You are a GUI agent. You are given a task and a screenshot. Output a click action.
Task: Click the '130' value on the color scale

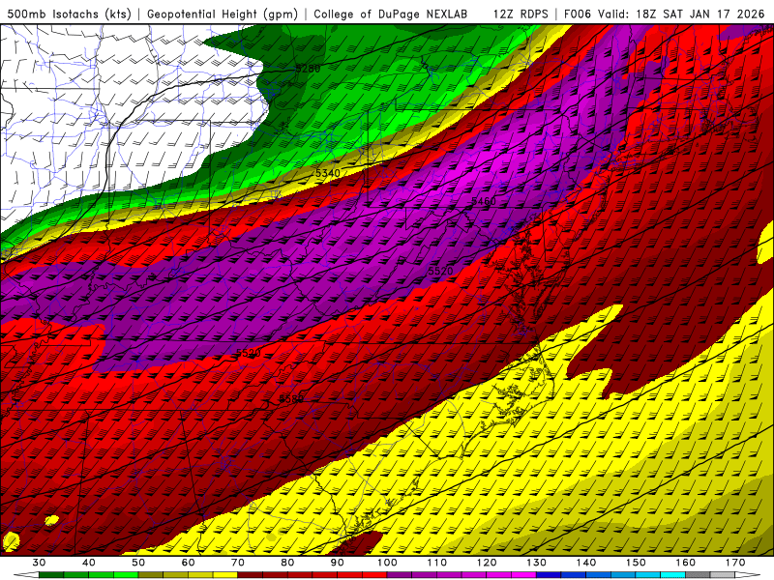coord(537,563)
